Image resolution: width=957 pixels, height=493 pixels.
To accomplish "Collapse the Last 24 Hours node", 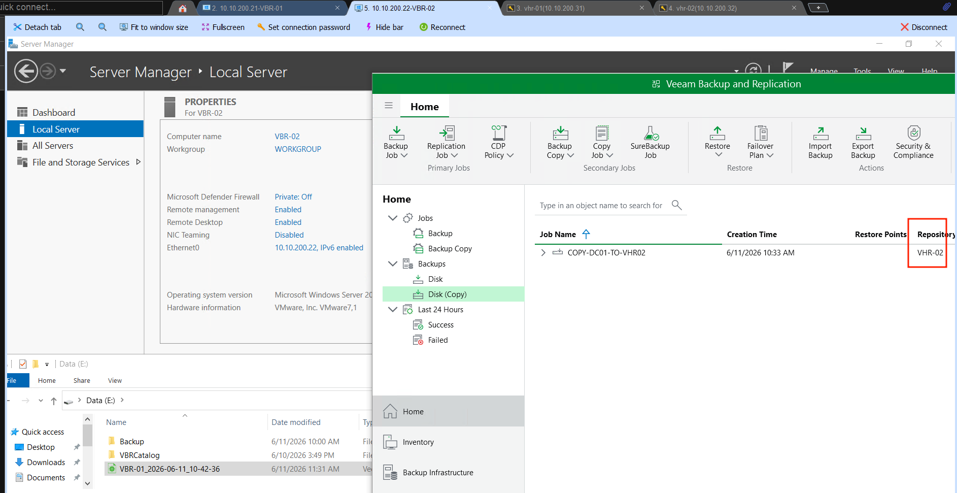I will (392, 309).
